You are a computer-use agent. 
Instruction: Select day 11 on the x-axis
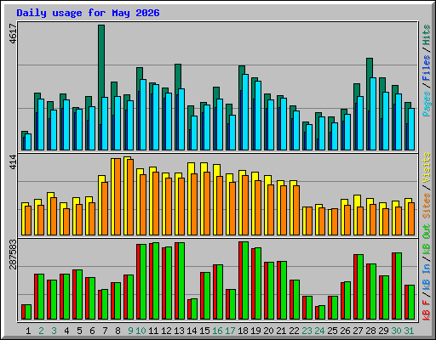coord(153,331)
